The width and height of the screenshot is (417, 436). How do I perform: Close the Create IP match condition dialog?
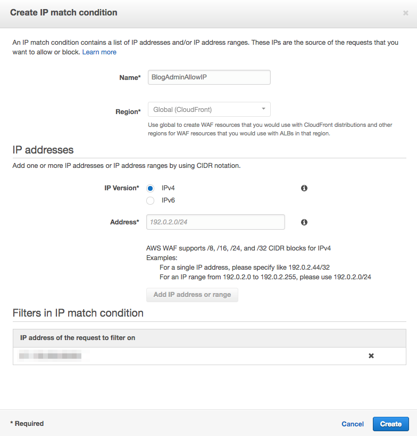(x=405, y=13)
